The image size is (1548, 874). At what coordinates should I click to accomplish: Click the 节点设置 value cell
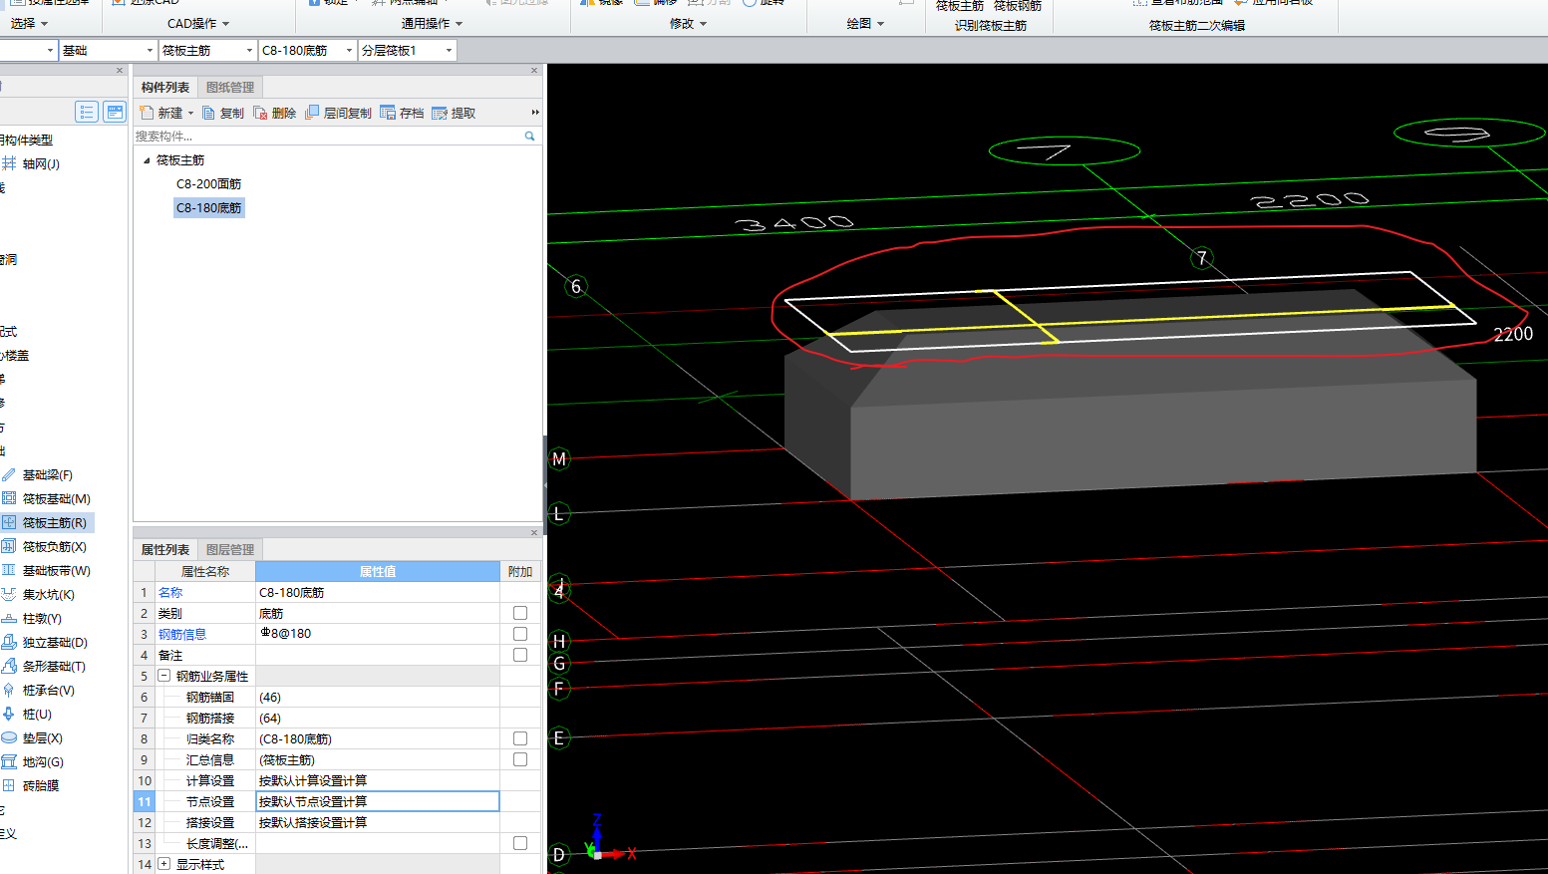(378, 801)
